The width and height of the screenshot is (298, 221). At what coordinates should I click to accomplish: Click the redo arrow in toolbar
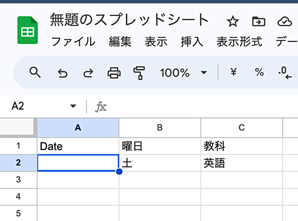88,73
